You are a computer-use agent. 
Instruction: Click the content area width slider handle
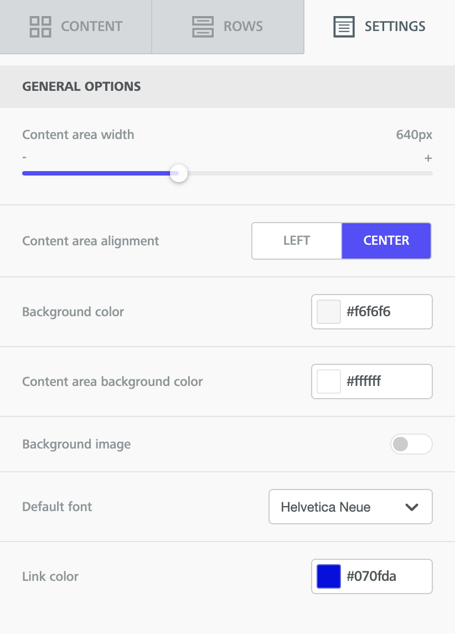(178, 173)
